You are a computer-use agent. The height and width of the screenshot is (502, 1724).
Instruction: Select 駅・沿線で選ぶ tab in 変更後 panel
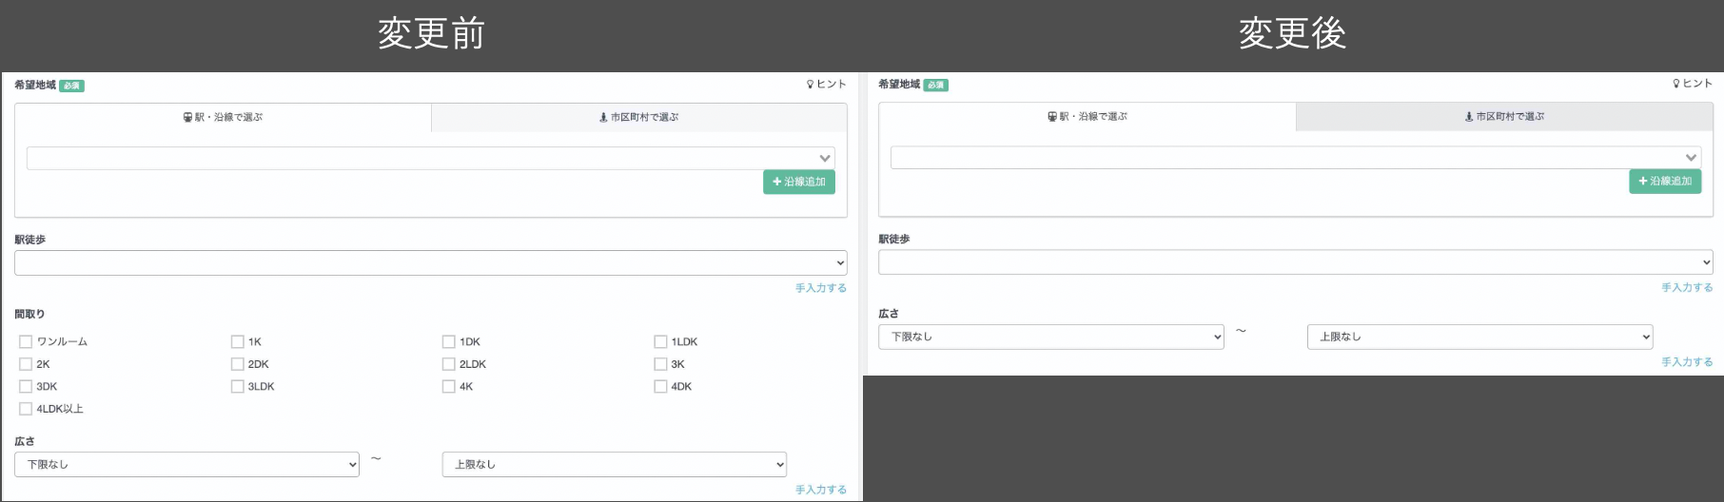(1087, 117)
